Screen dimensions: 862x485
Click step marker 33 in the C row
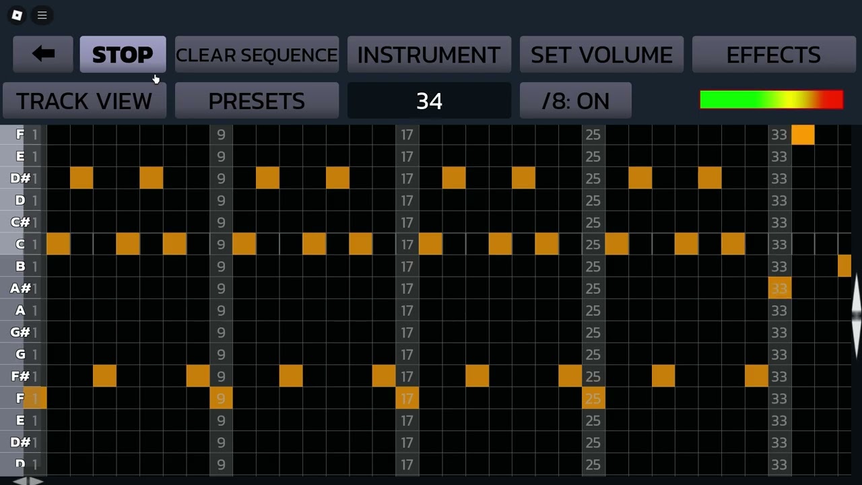[779, 244]
